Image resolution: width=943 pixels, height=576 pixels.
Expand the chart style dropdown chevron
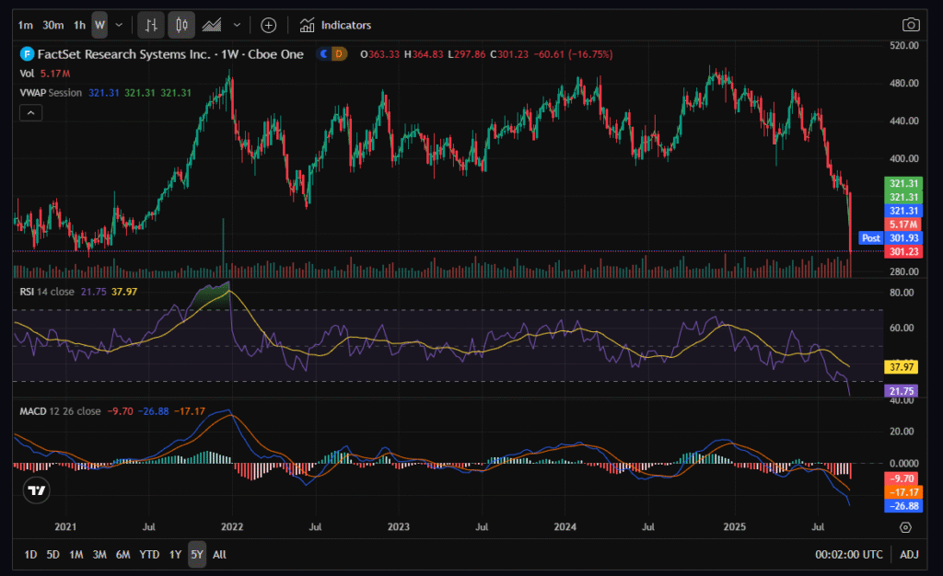[x=239, y=25]
